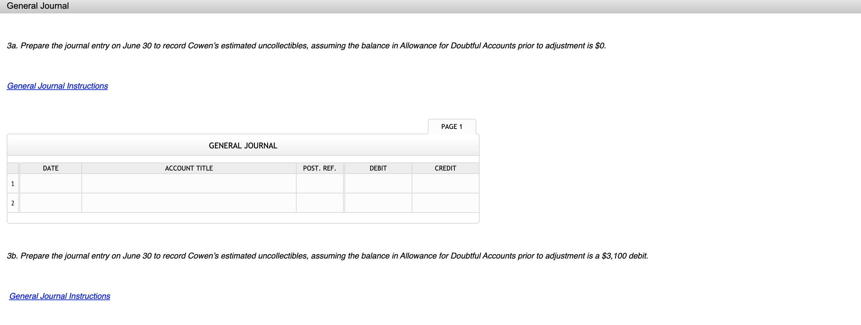Select the Credit cell in row 1
The width and height of the screenshot is (861, 325).
tap(445, 183)
